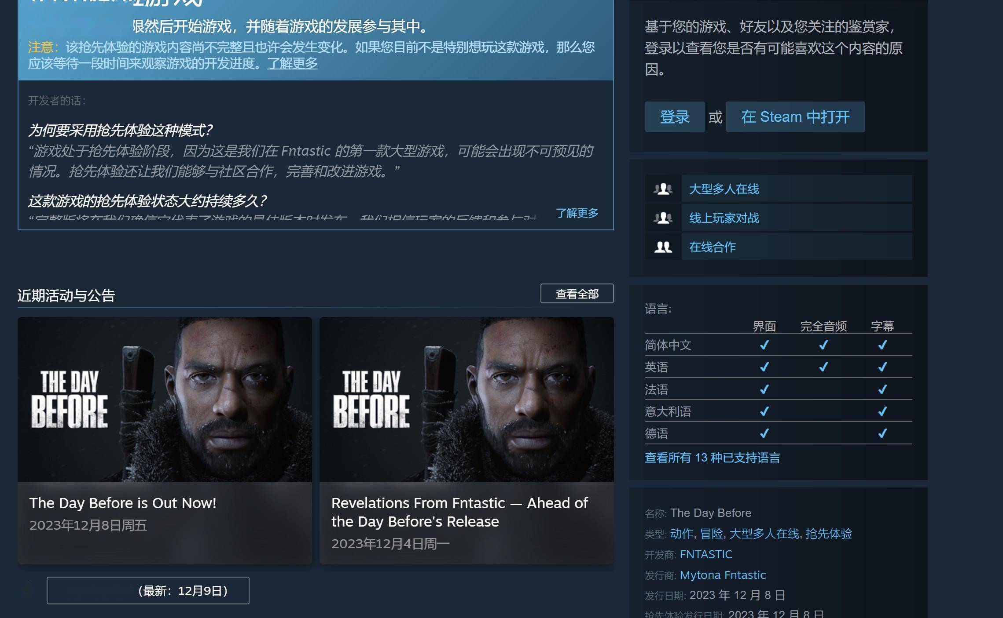The width and height of the screenshot is (1003, 618).
Task: Open the FNTASTIC developer link
Action: pos(706,554)
